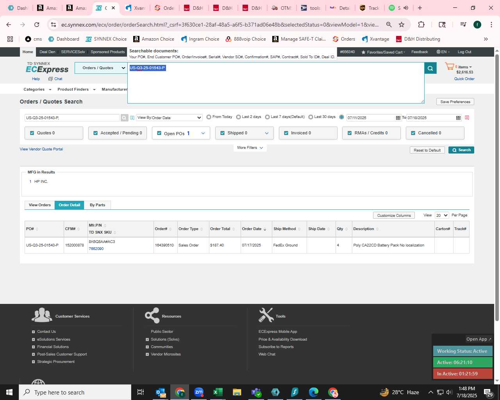The image size is (500, 400).
Task: Open Microsoft Teams from the taskbar
Action: [256, 392]
